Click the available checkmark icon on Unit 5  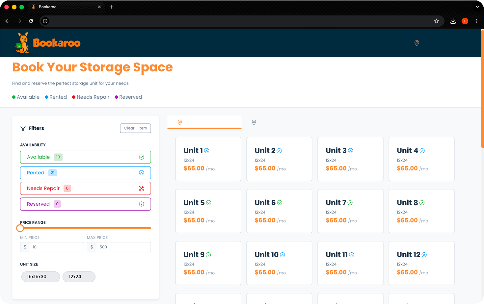coord(209,203)
